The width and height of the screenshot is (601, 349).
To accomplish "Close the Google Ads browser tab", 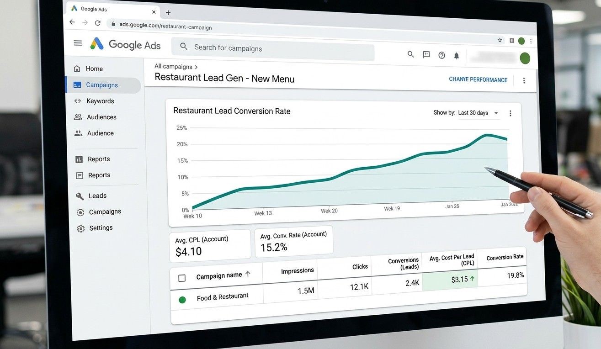I will (x=154, y=12).
